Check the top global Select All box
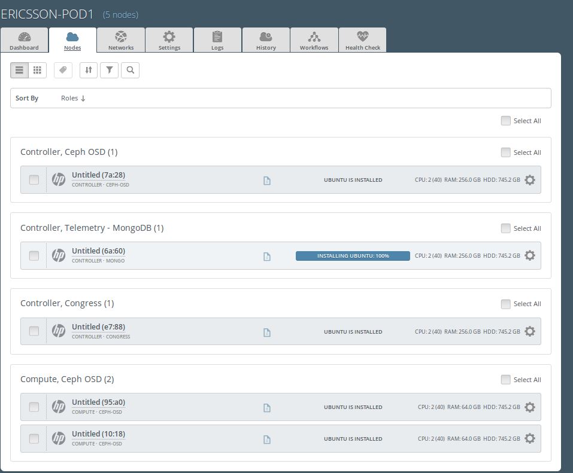This screenshot has height=473, width=573. coord(506,121)
